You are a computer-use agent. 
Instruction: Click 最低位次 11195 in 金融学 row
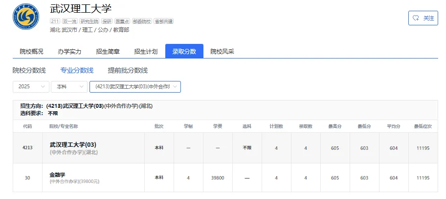click(x=423, y=178)
